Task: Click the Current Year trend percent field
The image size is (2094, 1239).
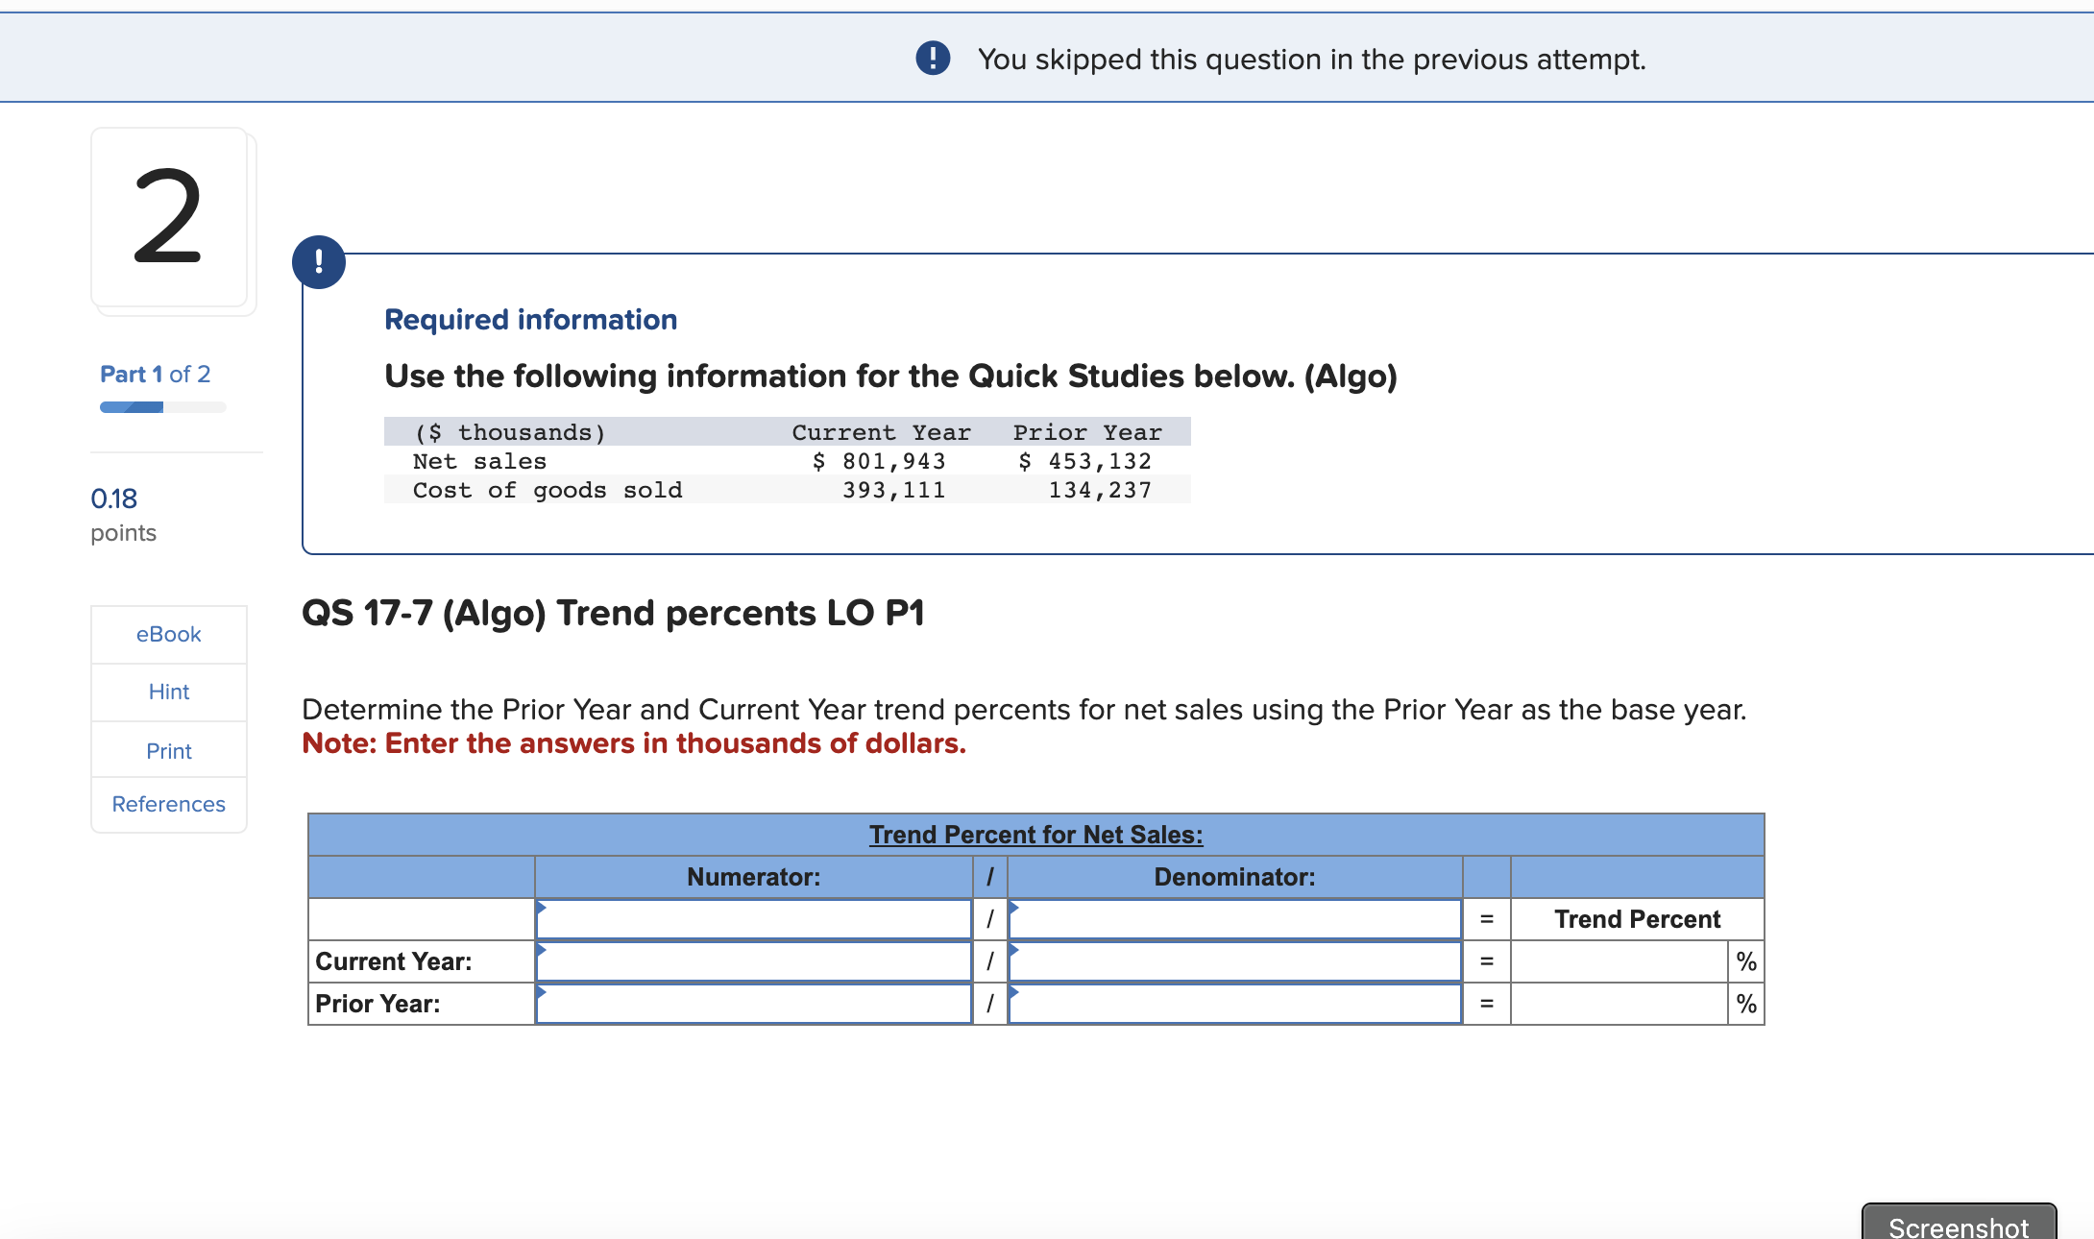Action: point(1619,961)
